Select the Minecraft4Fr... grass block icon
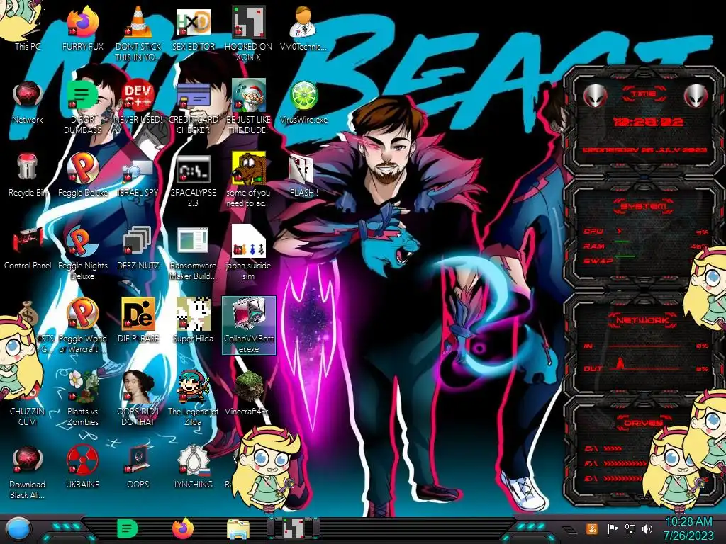This screenshot has height=544, width=726. coord(248,393)
